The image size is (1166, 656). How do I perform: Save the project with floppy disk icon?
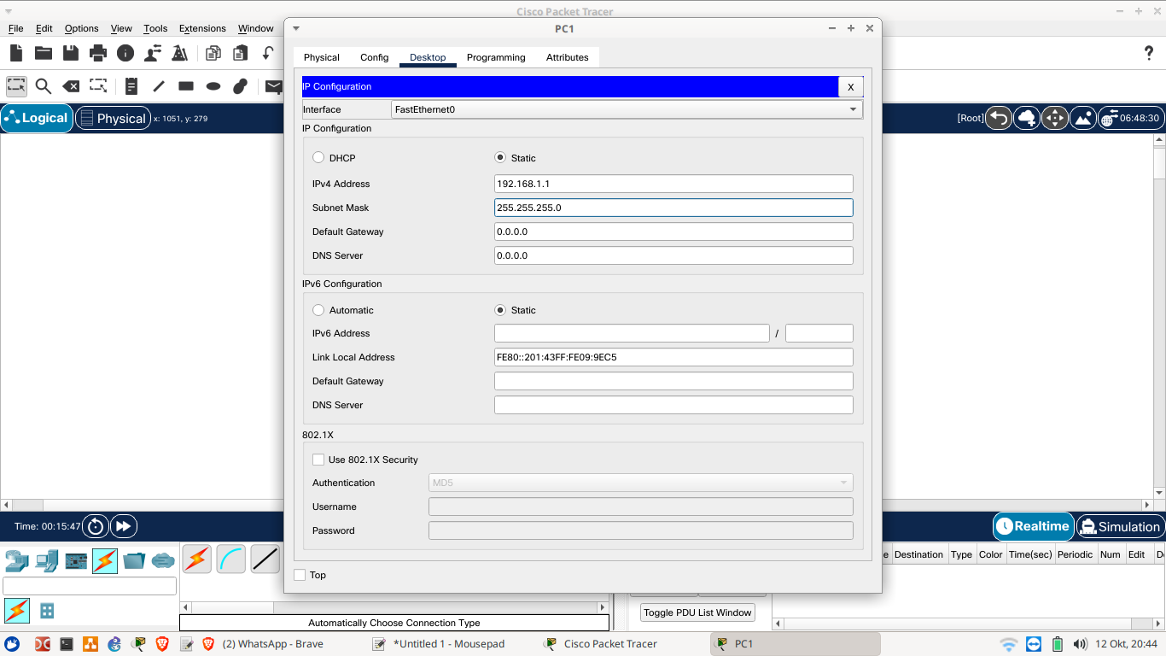[71, 53]
